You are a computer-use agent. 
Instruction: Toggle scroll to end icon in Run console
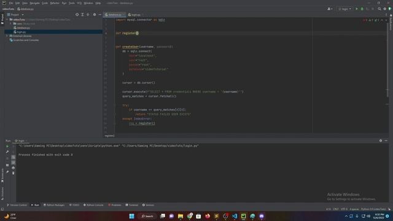coord(14,162)
